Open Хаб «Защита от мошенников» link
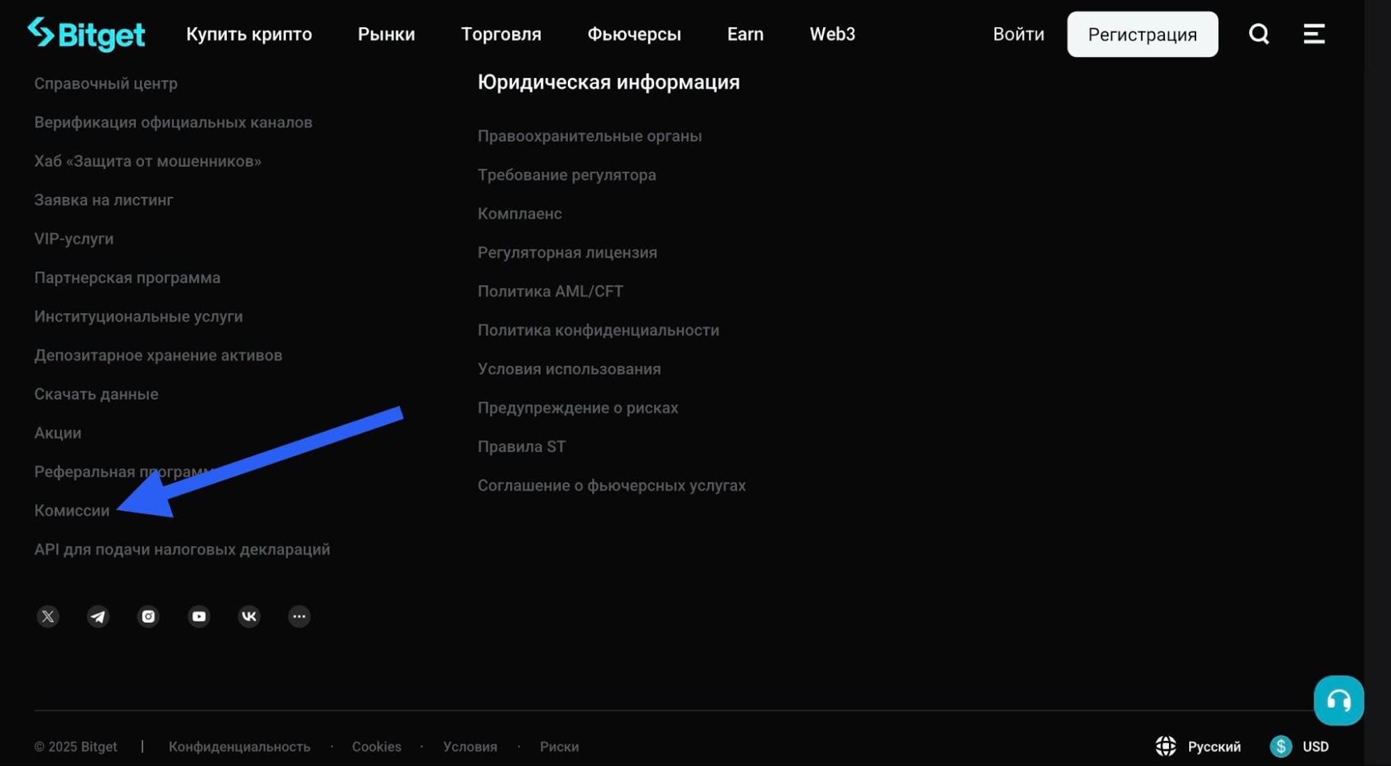Screen dimensions: 1391x766 tap(148, 161)
